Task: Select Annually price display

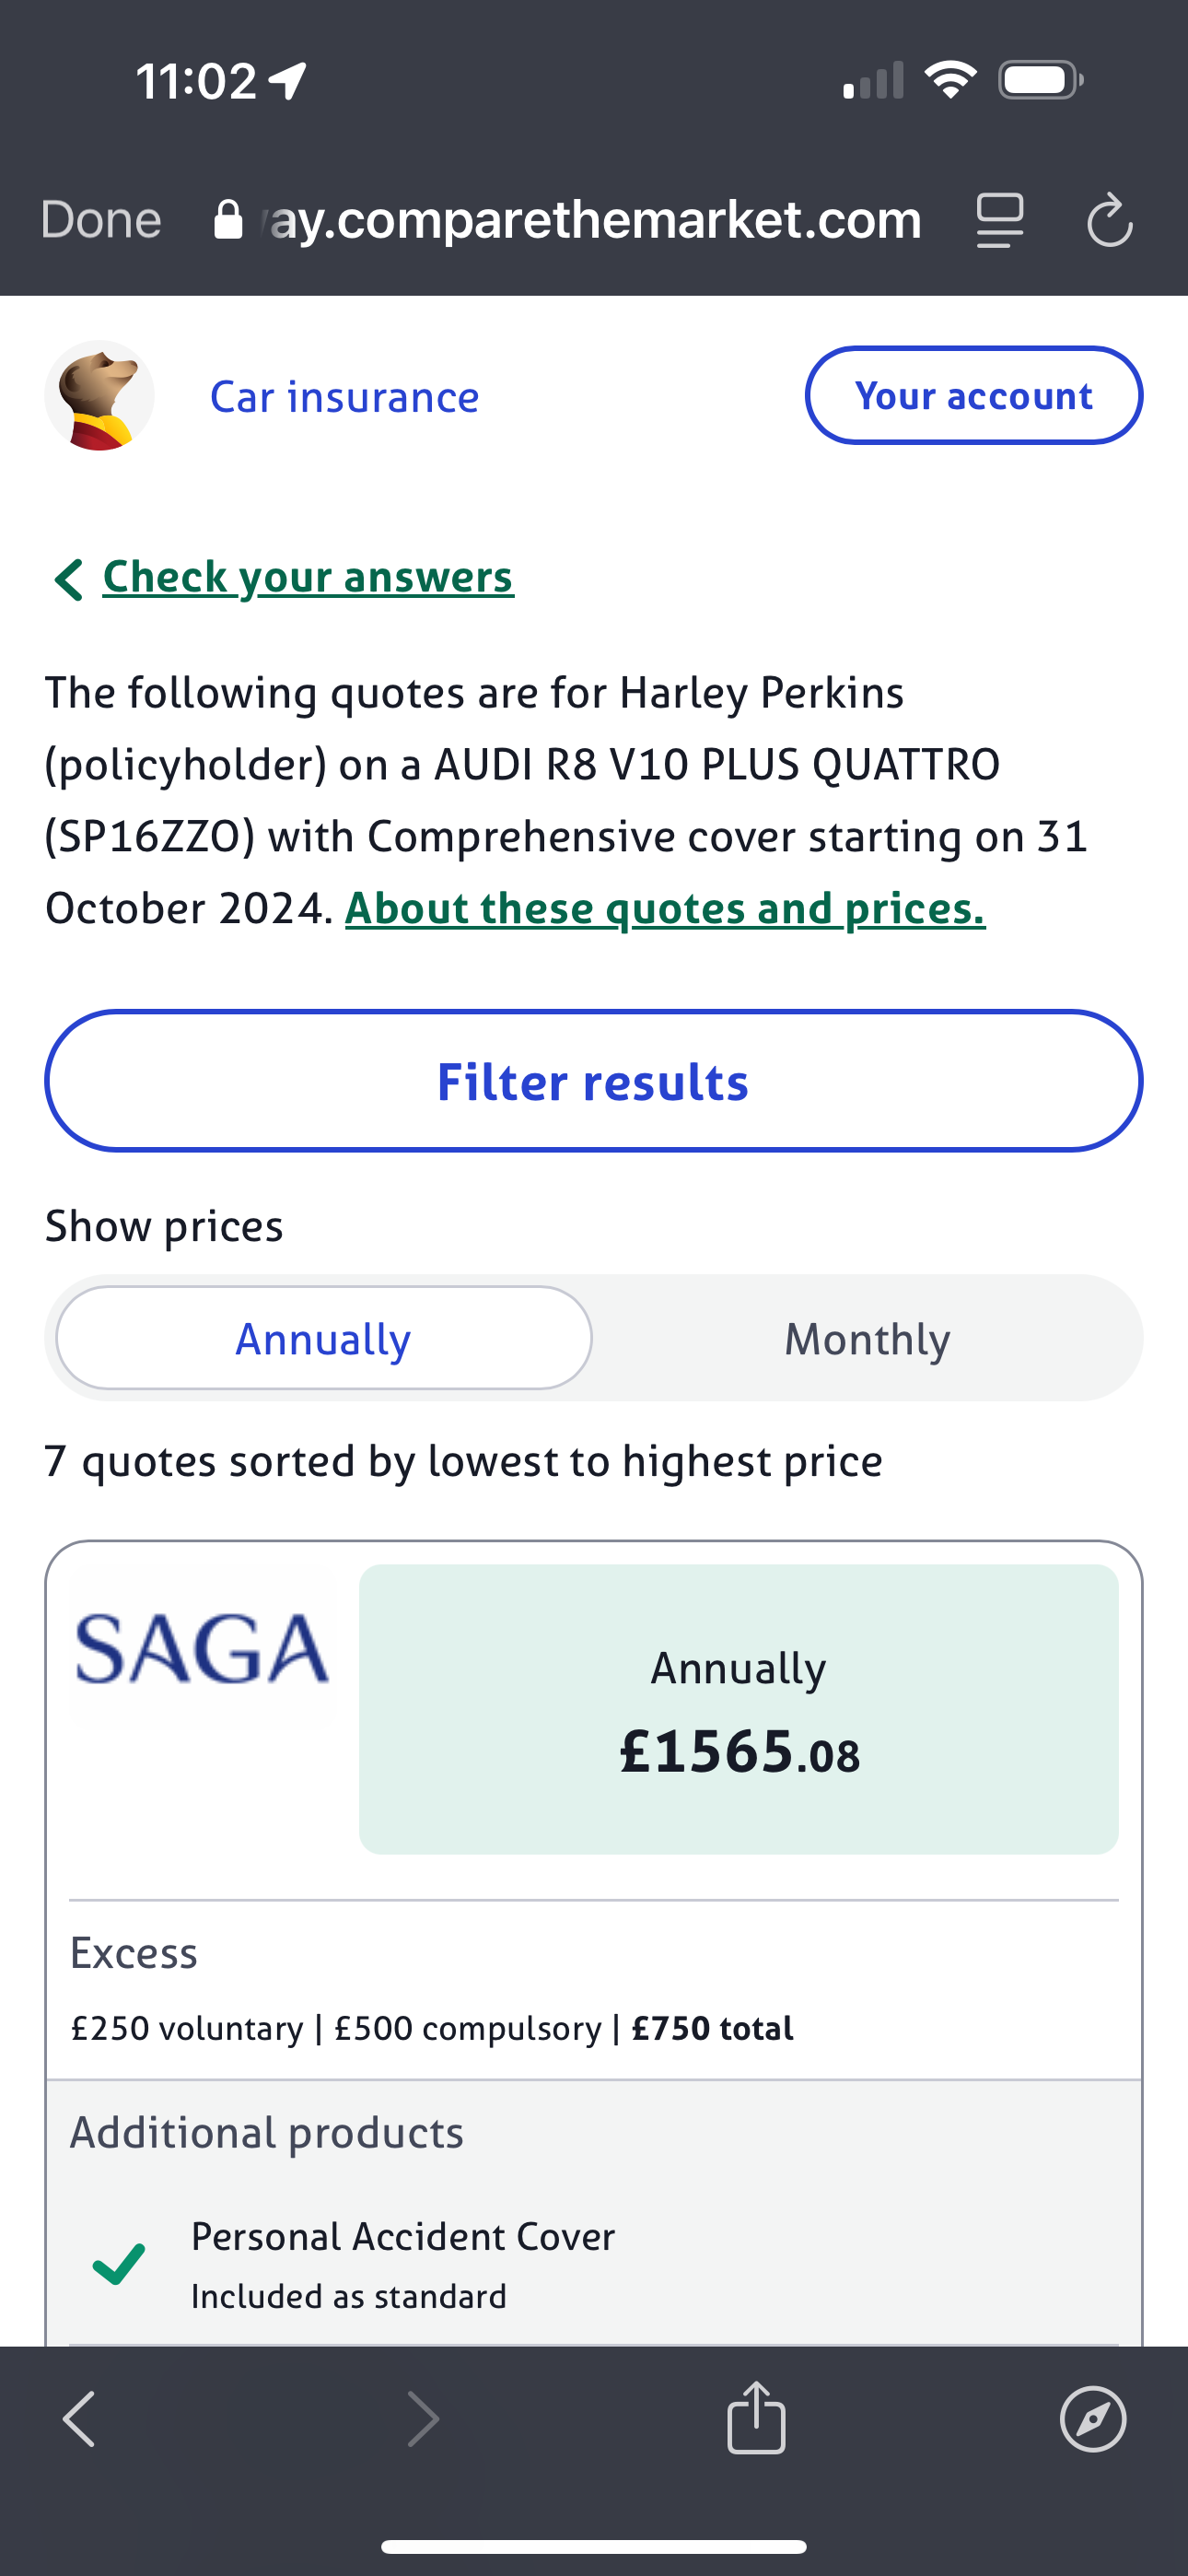Action: [323, 1339]
